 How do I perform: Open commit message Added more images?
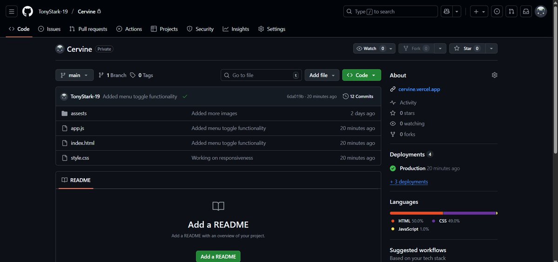coord(214,113)
